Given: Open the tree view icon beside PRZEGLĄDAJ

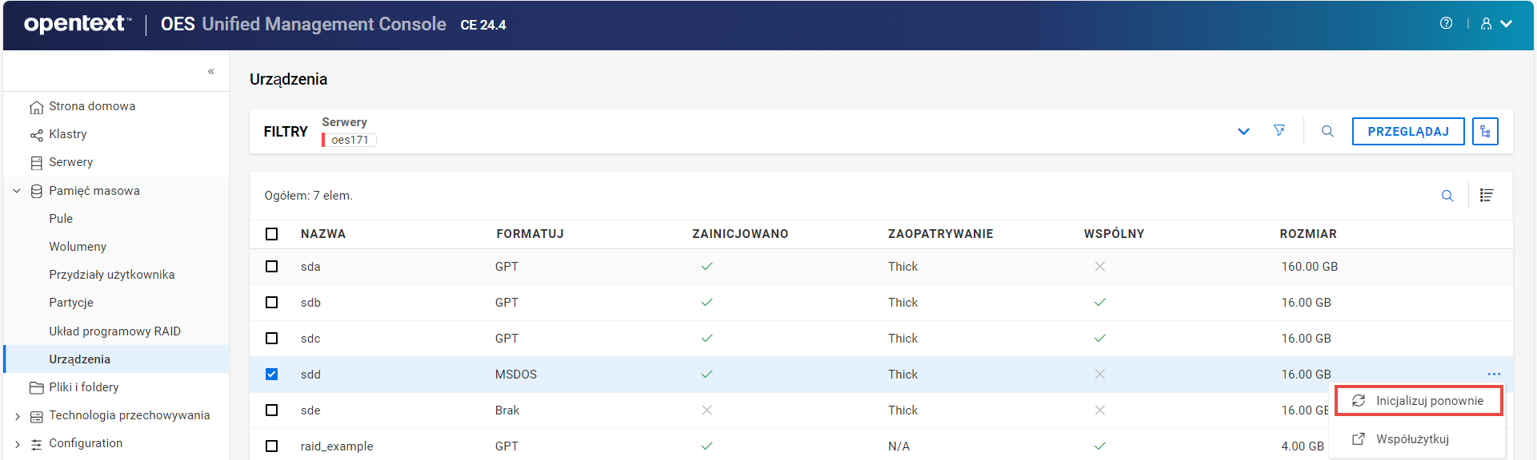Looking at the screenshot, I should tap(1485, 131).
